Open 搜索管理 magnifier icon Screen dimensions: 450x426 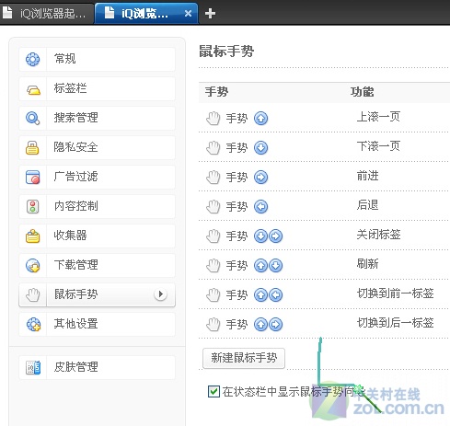[32, 118]
